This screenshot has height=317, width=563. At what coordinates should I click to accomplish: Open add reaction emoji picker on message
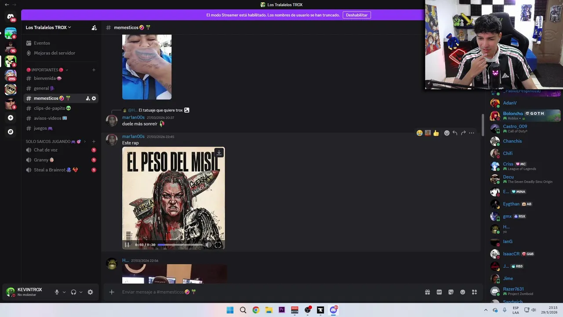point(447,133)
